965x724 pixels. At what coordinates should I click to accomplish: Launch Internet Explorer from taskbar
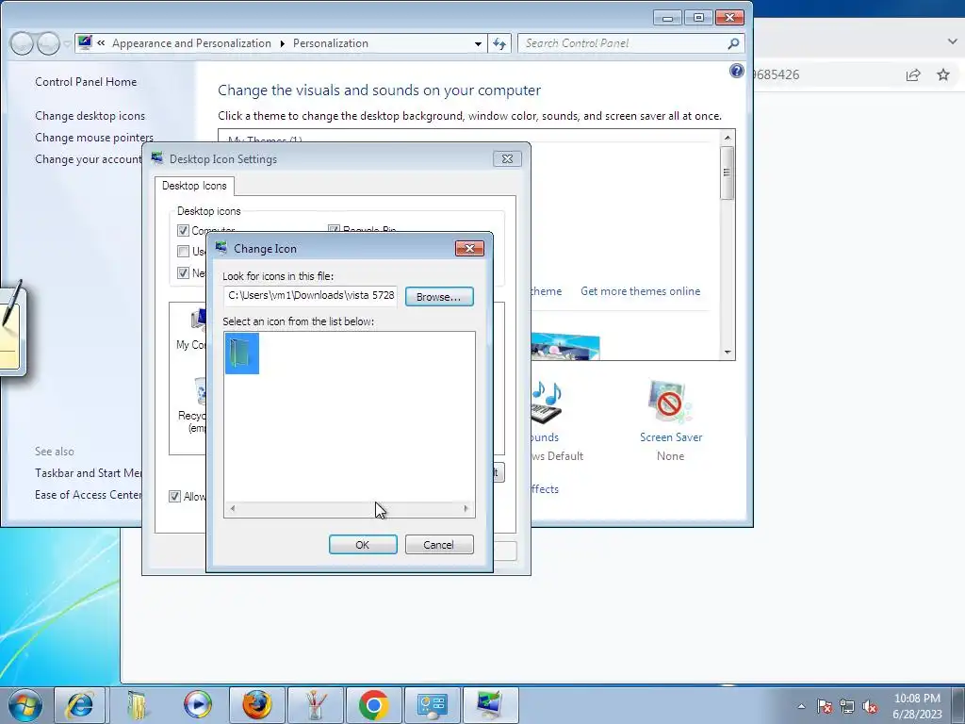80,705
